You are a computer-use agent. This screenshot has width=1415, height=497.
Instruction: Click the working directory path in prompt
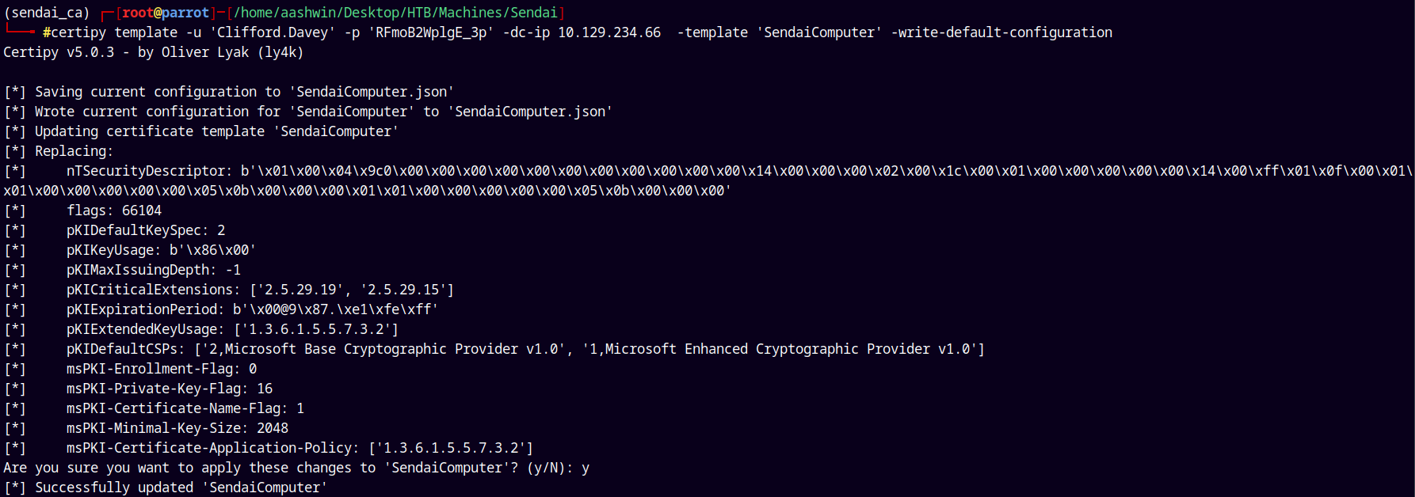[x=396, y=13]
